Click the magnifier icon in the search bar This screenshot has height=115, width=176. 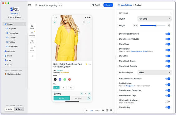37,5
